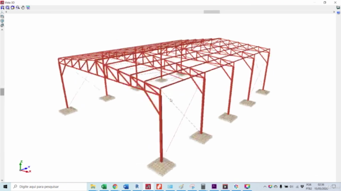
Task: Click the XYZ axis indicator
Action: 25,167
